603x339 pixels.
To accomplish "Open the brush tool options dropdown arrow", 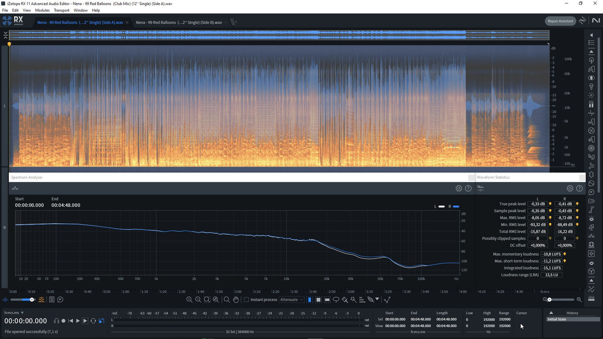I will click(x=377, y=299).
